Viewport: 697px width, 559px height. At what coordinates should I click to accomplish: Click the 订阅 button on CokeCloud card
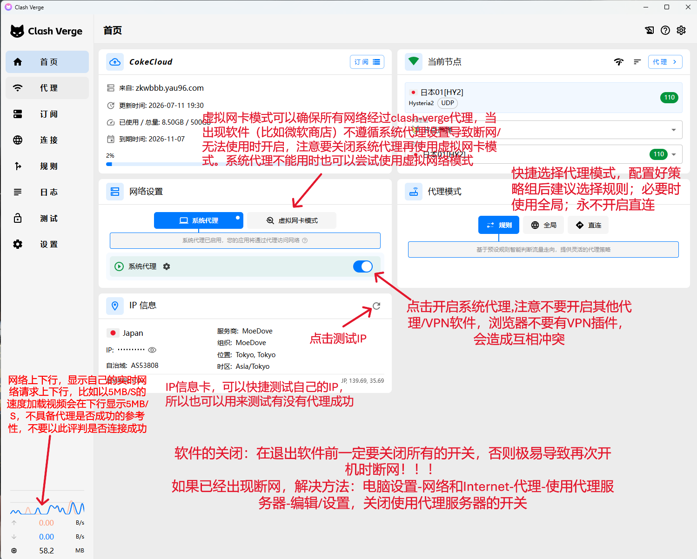tap(367, 62)
